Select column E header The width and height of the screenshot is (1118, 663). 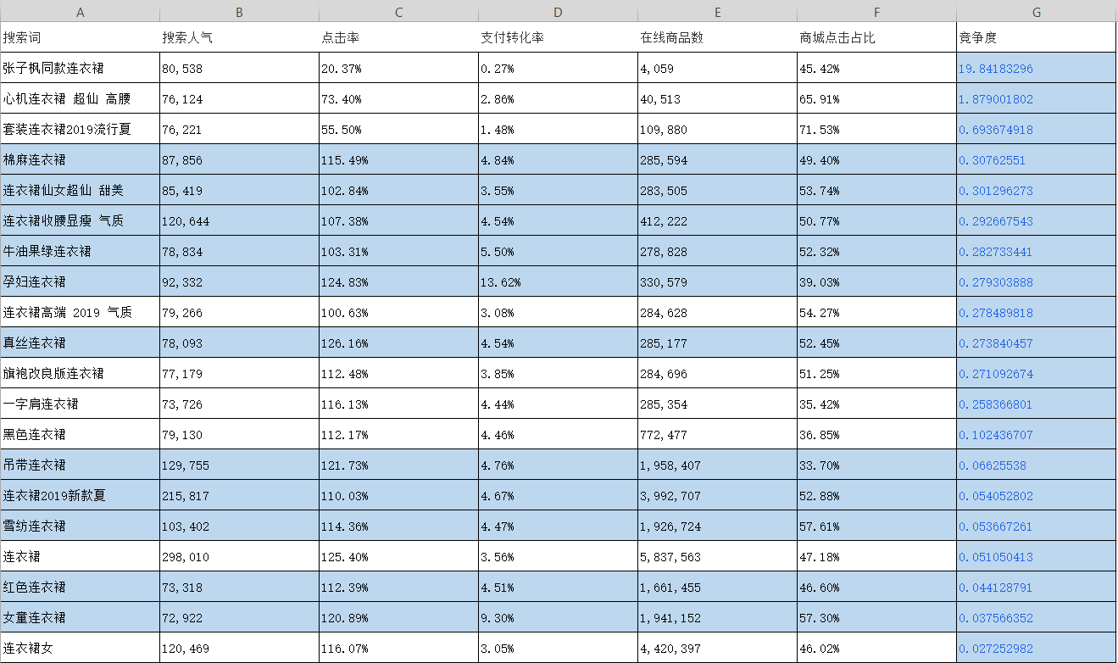[717, 11]
